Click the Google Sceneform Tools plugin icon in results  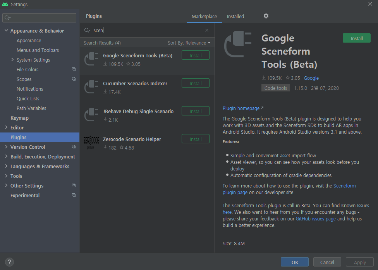tap(91, 59)
